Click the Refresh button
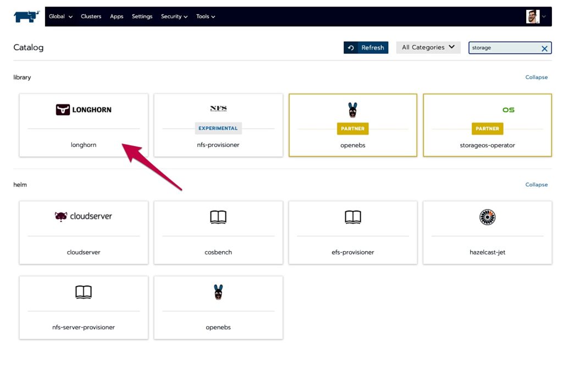Viewport: 563px width, 370px height. (x=366, y=47)
